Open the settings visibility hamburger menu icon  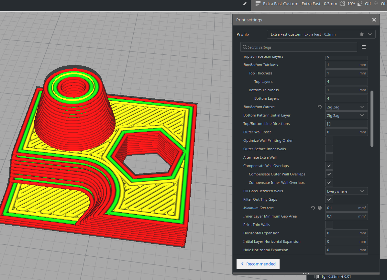click(363, 47)
